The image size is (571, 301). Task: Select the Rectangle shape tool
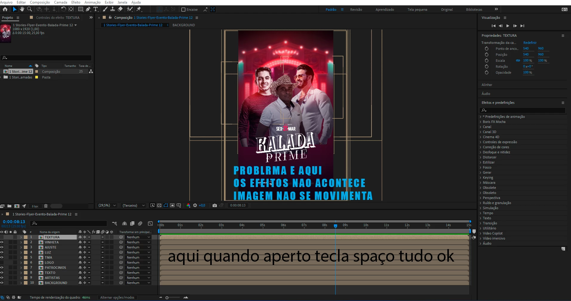point(80,9)
